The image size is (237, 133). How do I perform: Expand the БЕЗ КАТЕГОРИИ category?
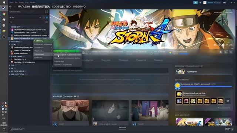tap(10, 74)
